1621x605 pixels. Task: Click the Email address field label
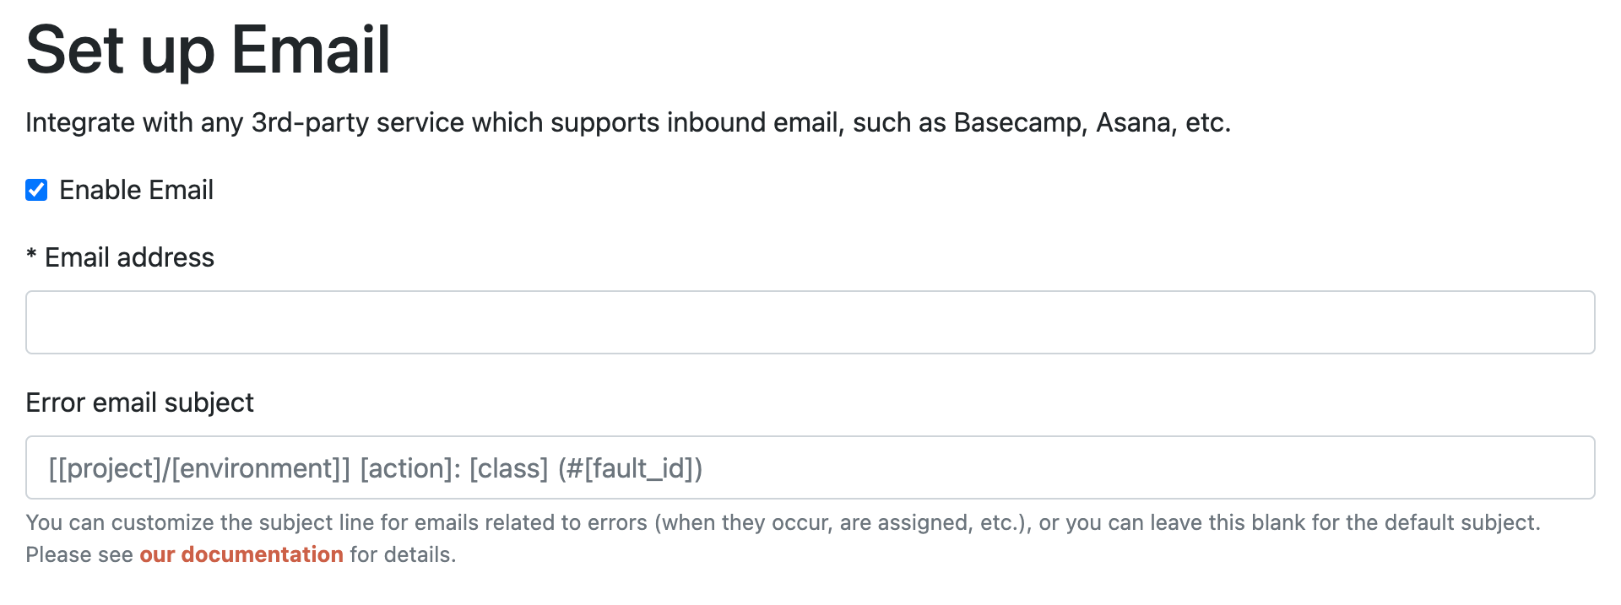tap(120, 257)
